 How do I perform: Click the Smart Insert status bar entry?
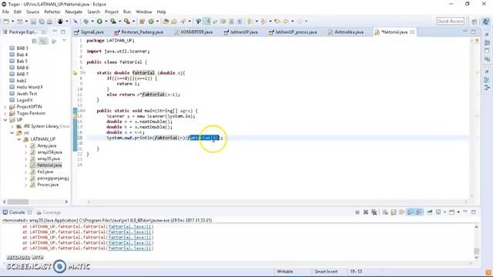pyautogui.click(x=326, y=272)
